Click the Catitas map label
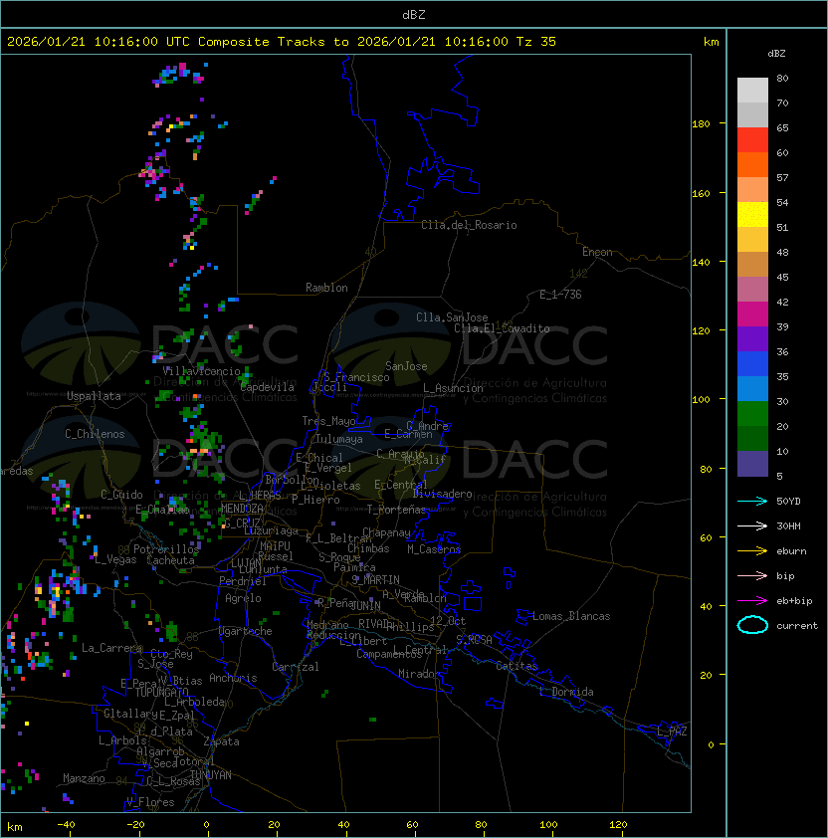Viewport: 828px width, 838px height. 517,666
